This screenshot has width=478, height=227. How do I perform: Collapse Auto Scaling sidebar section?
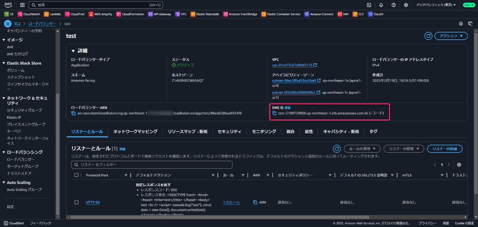click(4, 183)
